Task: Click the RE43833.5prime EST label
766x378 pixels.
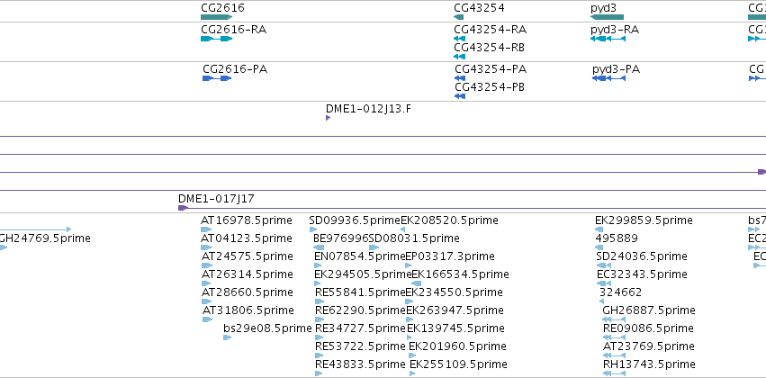Action: pos(360,364)
